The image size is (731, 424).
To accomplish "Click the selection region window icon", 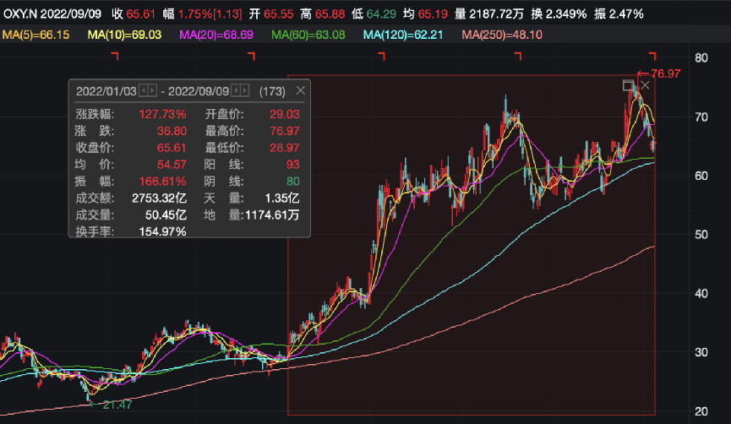I will [628, 85].
